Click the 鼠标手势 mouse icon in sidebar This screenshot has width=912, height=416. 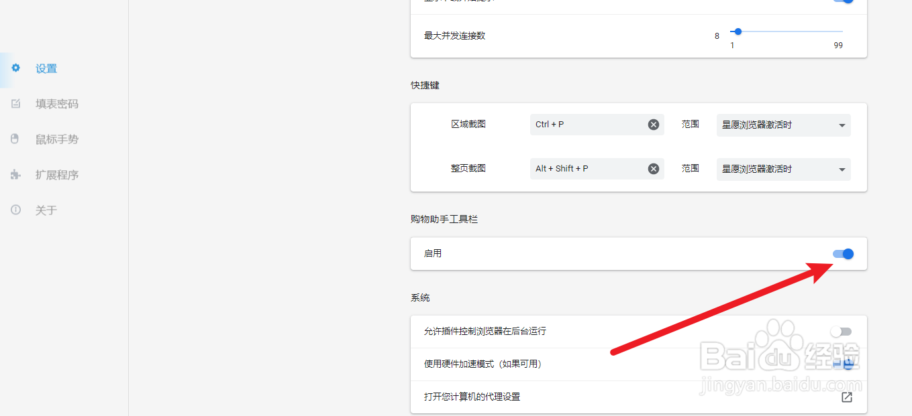[x=15, y=139]
